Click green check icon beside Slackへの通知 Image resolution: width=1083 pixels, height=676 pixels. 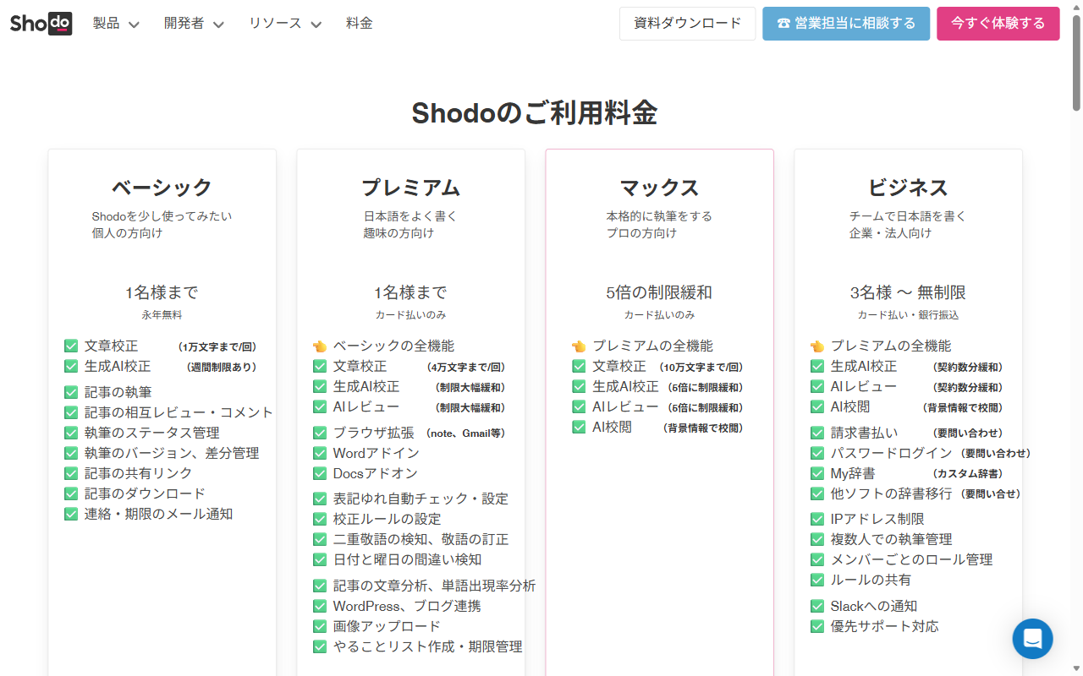(817, 606)
